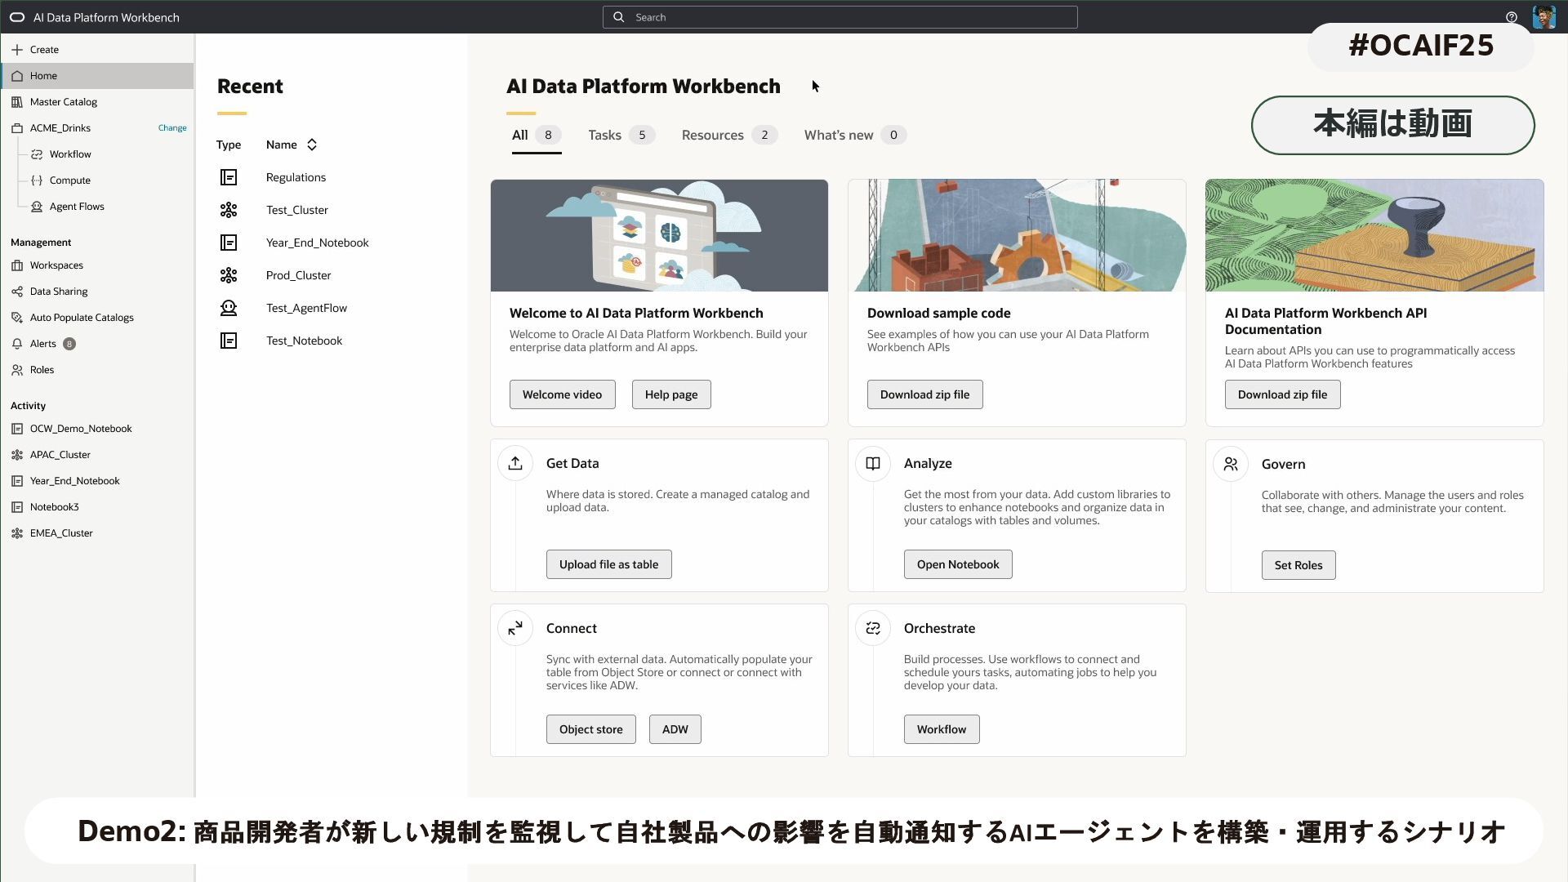1568x882 pixels.
Task: Click the Analyze book icon
Action: pyautogui.click(x=873, y=464)
